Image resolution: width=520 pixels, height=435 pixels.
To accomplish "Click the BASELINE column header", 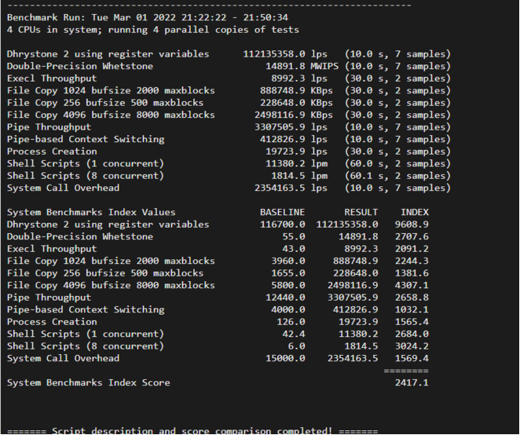I will pos(282,212).
